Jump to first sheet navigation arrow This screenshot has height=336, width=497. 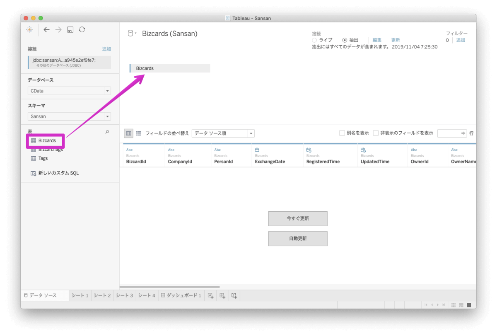426,305
